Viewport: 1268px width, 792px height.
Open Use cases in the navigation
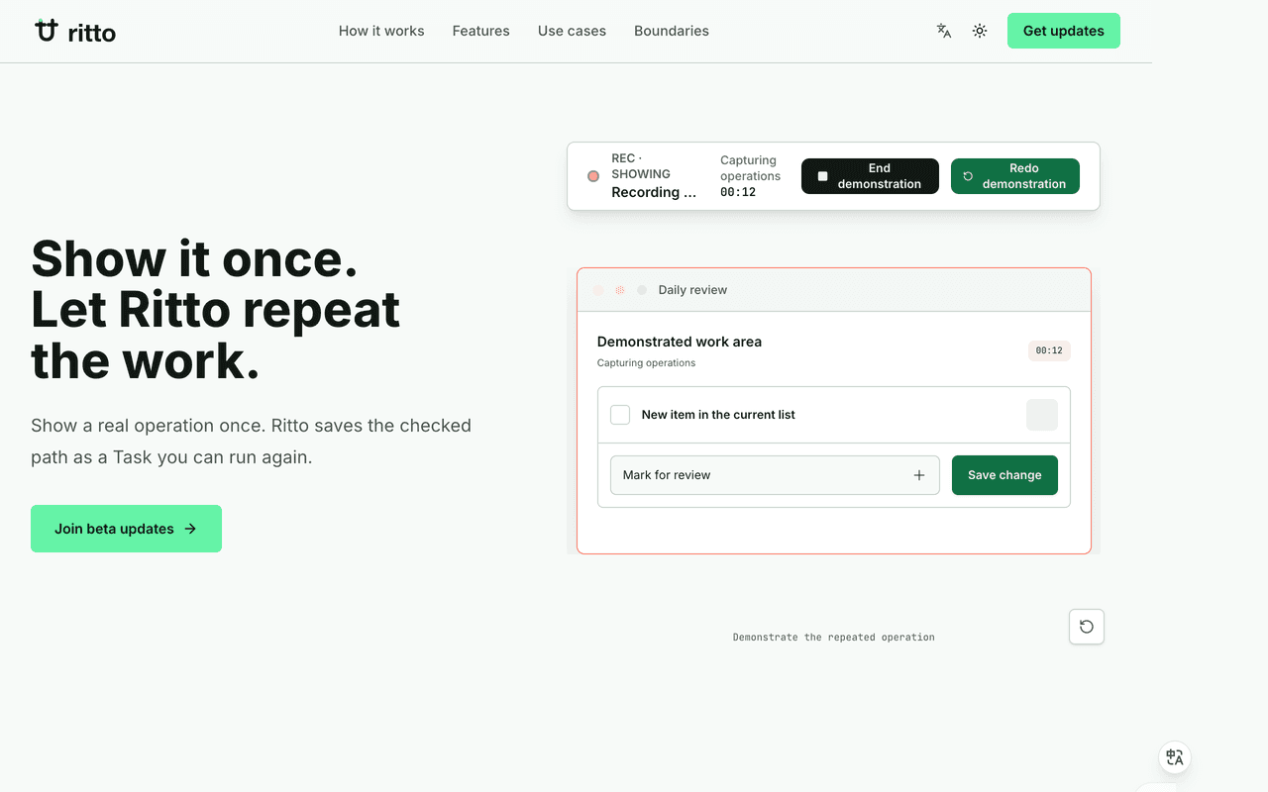click(572, 31)
